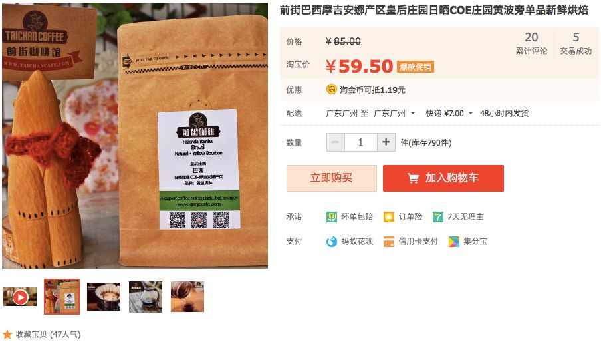Increase quantity with the plus button

386,142
